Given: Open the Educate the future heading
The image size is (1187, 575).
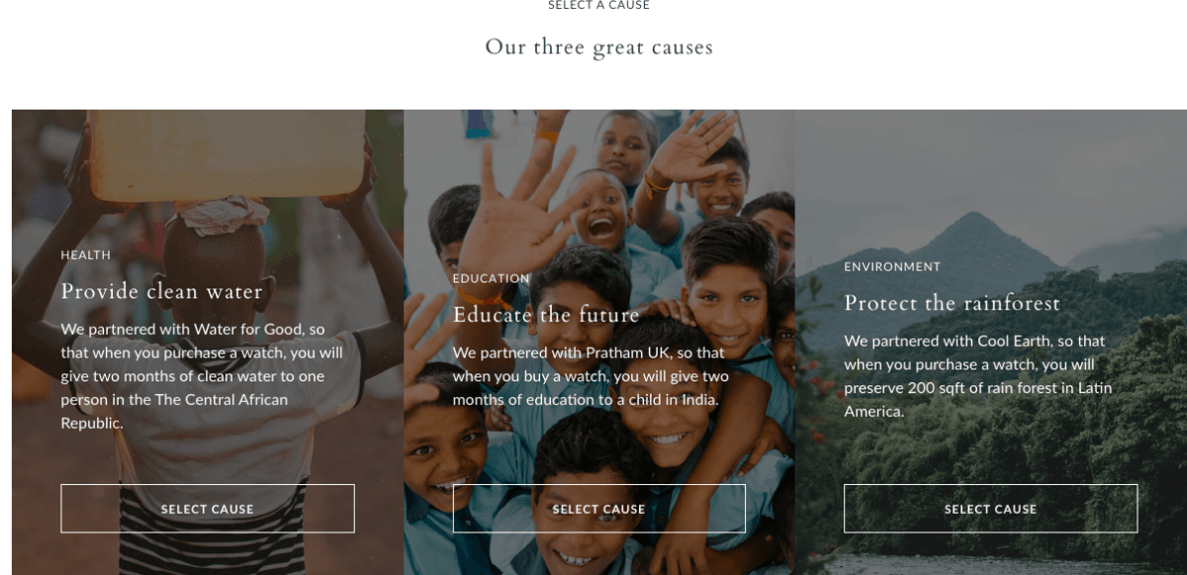Looking at the screenshot, I should 546,315.
